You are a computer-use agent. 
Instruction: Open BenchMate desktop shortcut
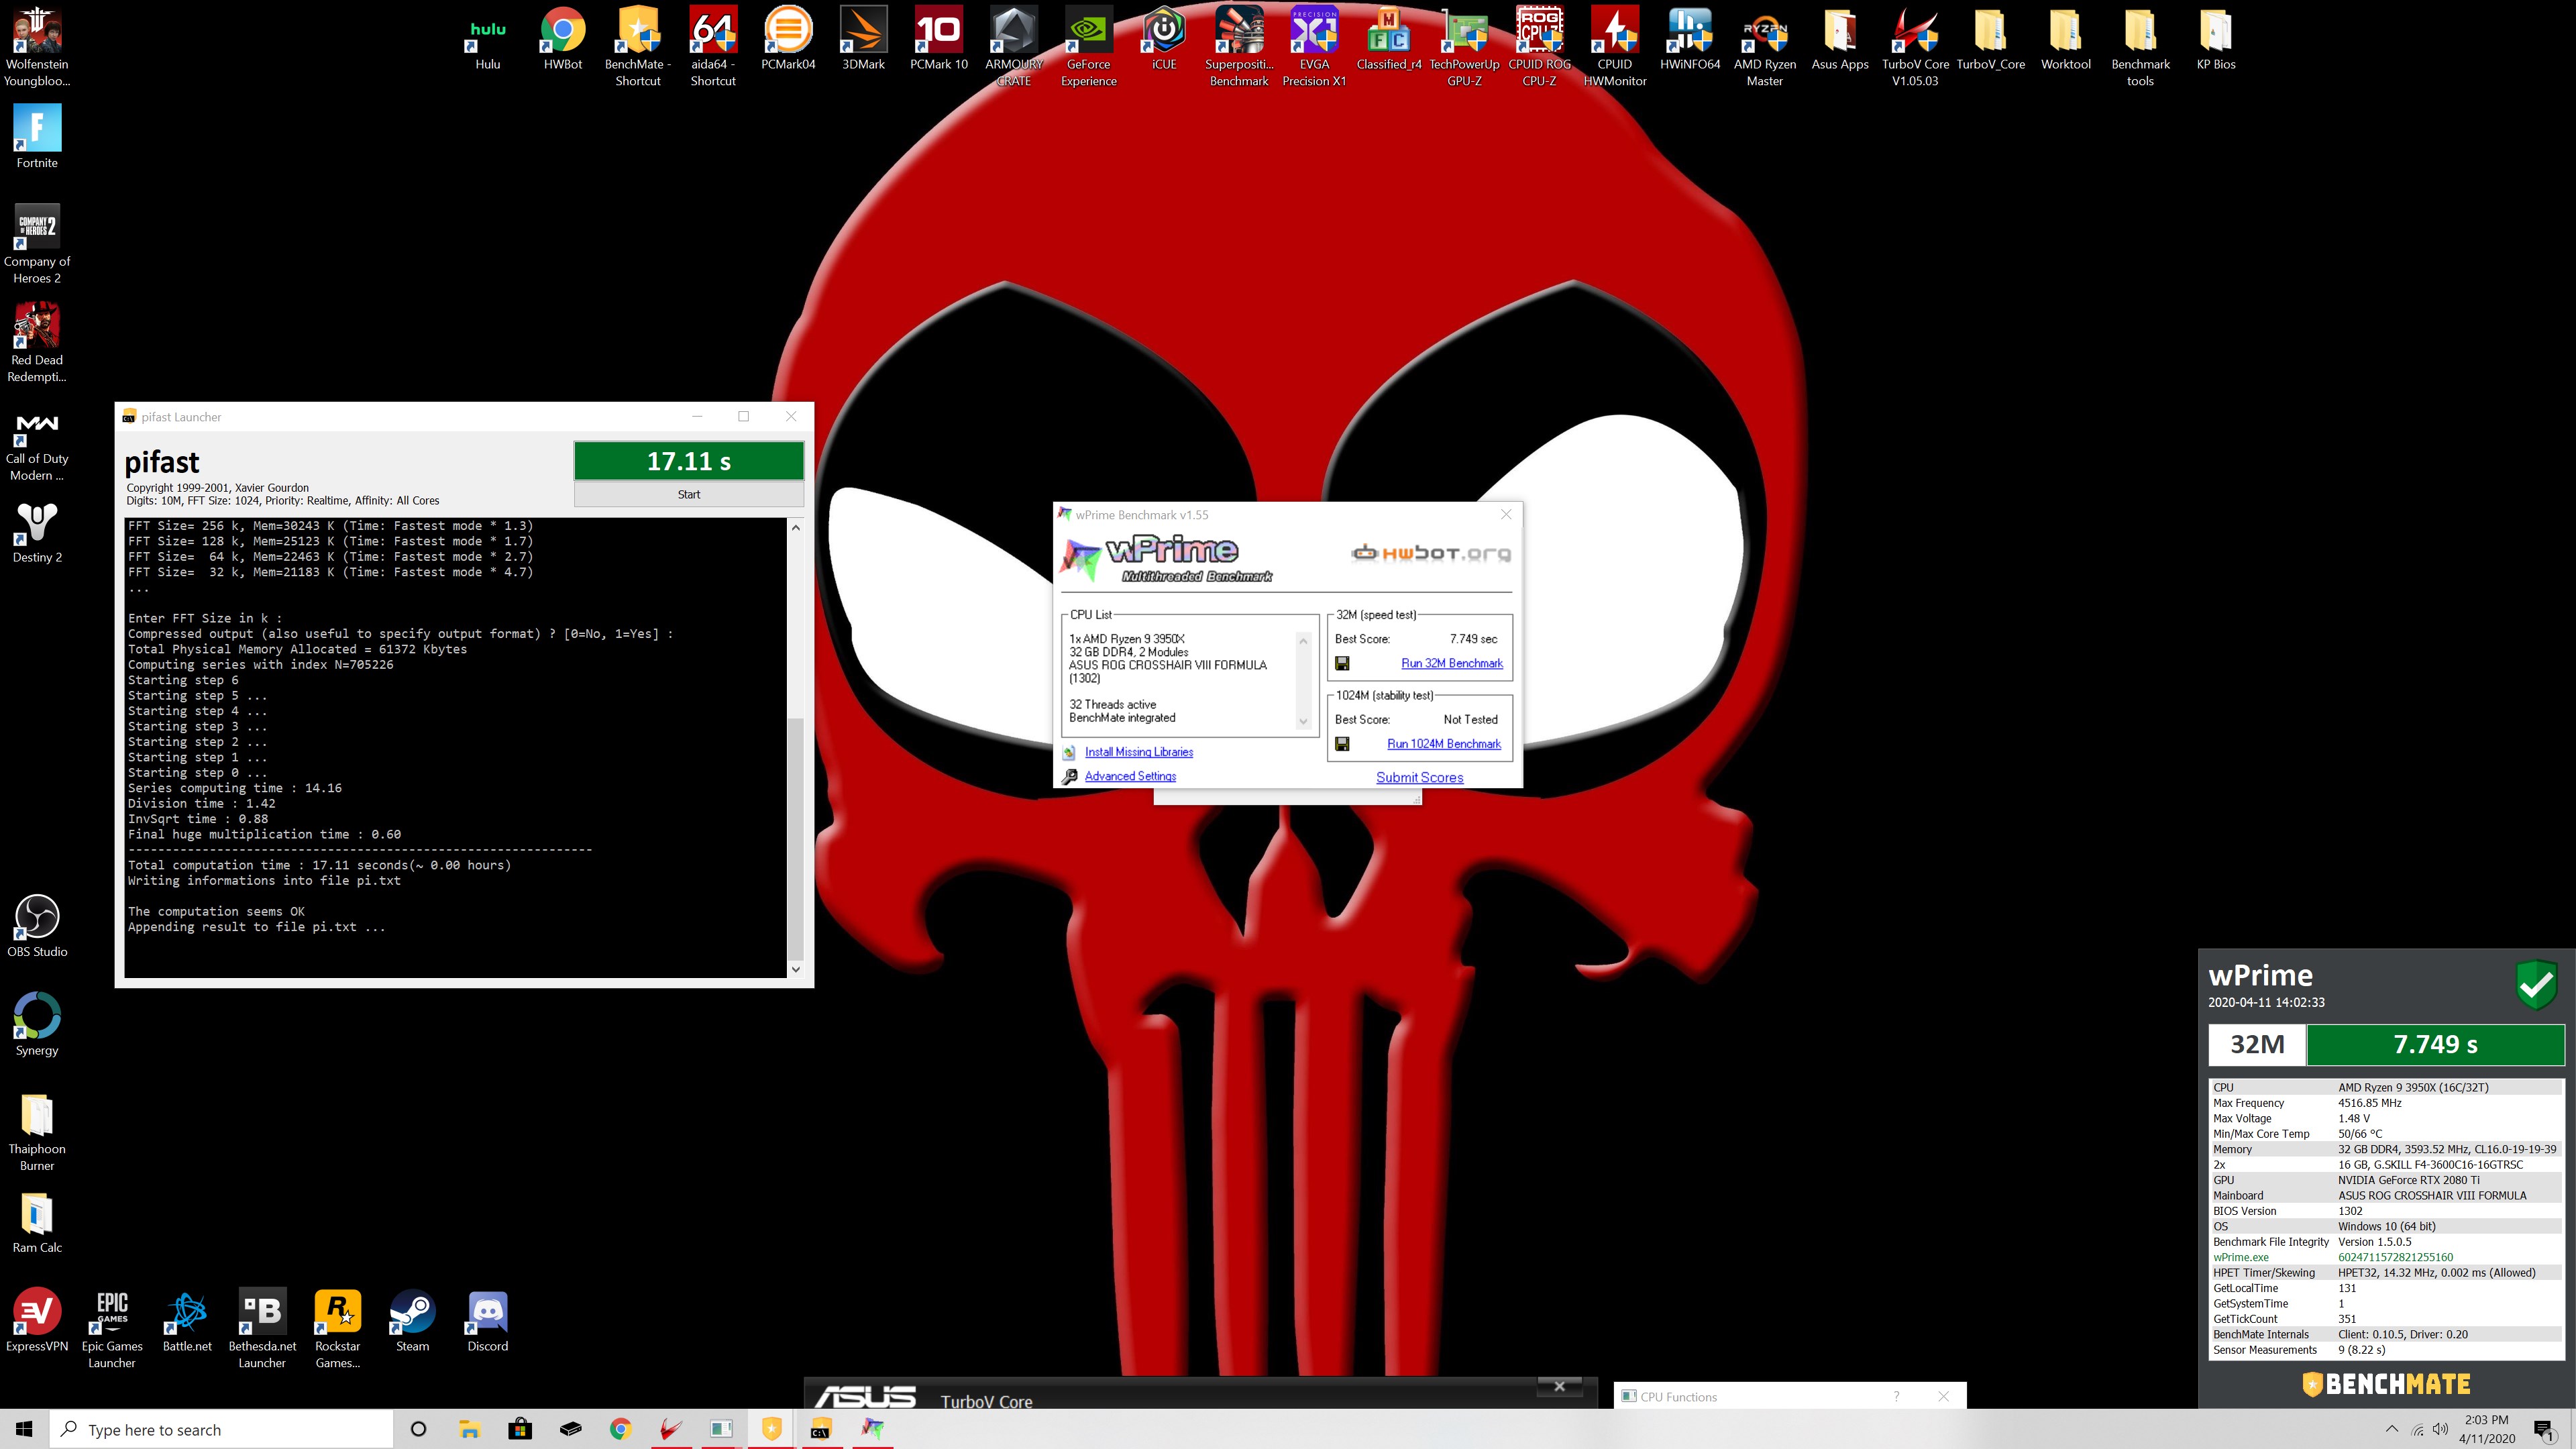coord(637,46)
